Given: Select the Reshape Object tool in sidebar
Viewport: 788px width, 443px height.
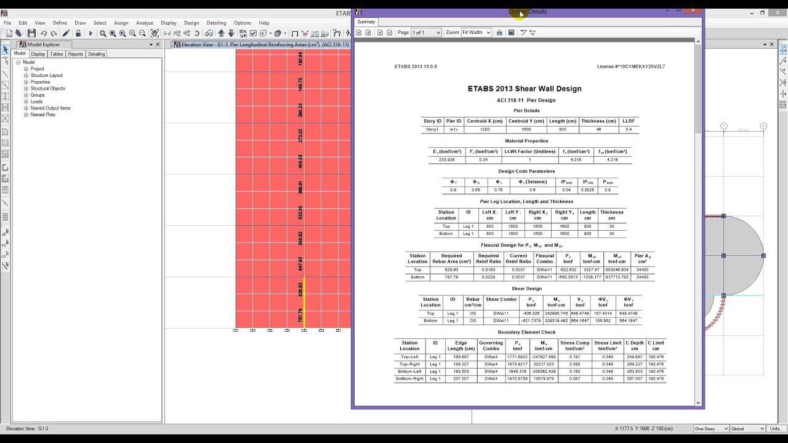Looking at the screenshot, I should click(5, 61).
